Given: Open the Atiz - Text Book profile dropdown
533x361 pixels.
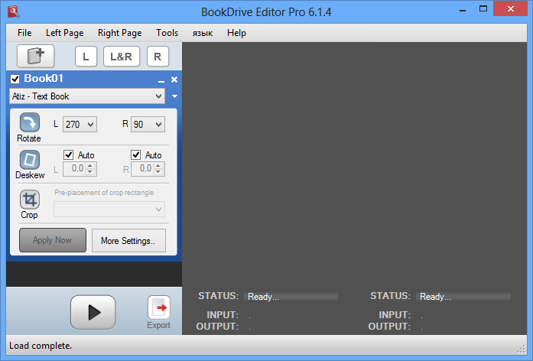Looking at the screenshot, I should point(87,96).
